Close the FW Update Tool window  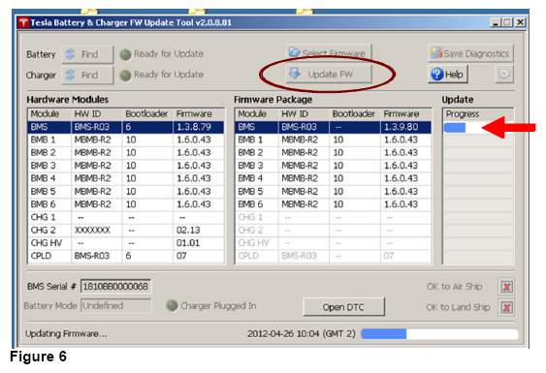pos(520,22)
